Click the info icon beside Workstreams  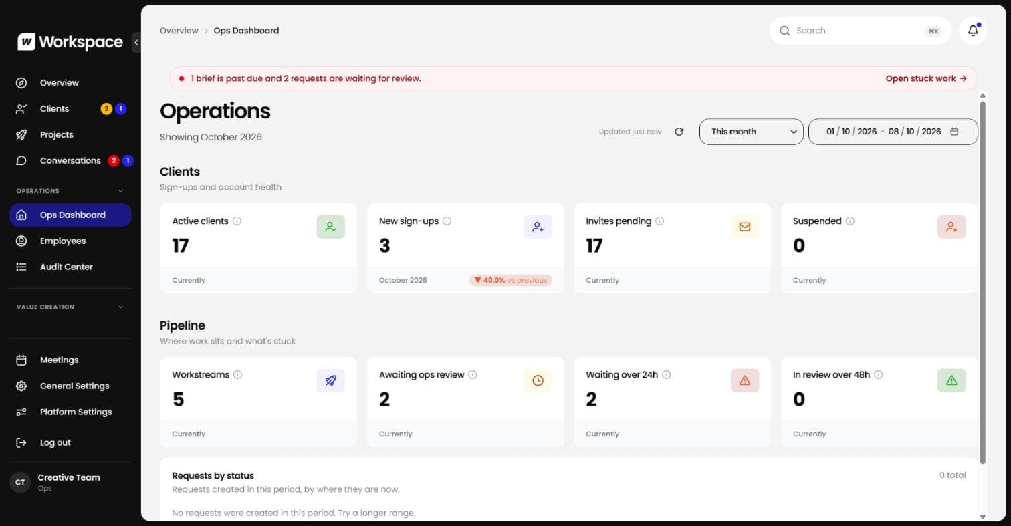237,374
